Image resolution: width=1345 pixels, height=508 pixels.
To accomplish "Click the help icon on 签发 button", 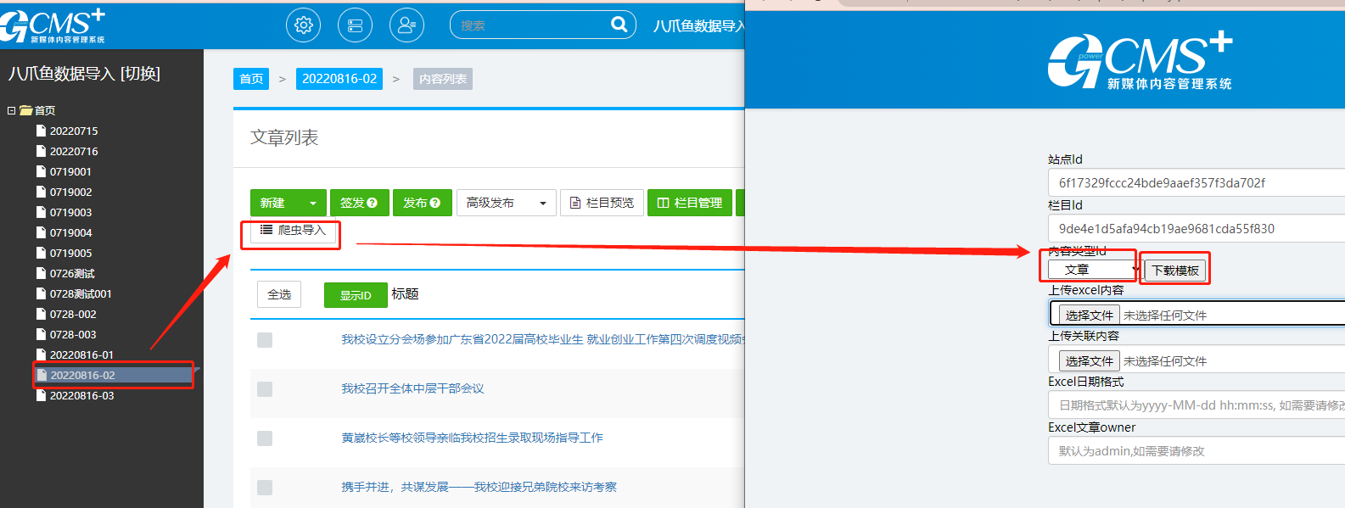I will [x=372, y=204].
